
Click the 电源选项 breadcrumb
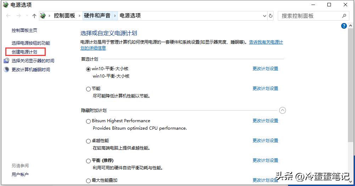[x=130, y=16]
